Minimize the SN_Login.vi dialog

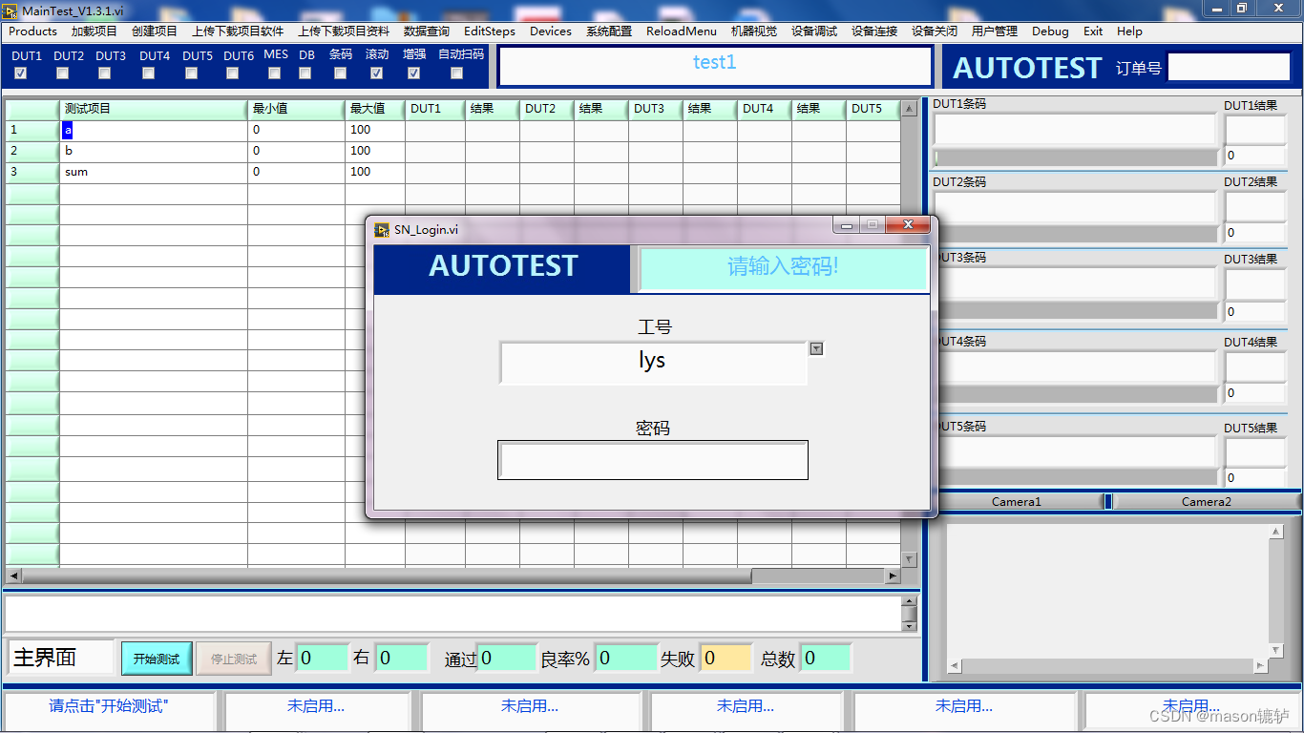846,225
